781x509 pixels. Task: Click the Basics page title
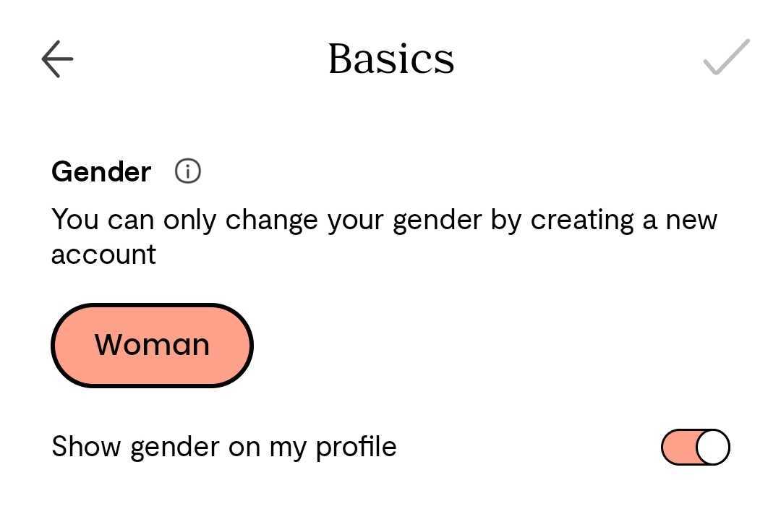[390, 59]
